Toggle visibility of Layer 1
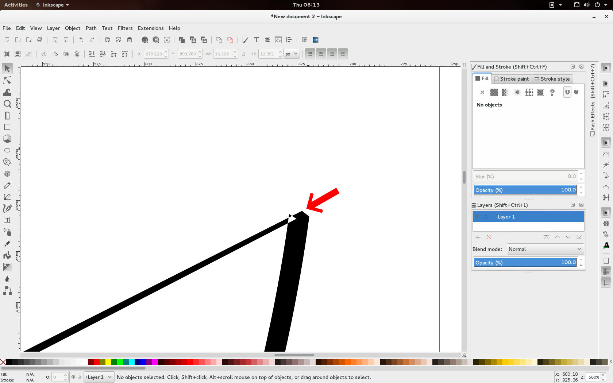Image resolution: width=613 pixels, height=383 pixels. click(477, 216)
